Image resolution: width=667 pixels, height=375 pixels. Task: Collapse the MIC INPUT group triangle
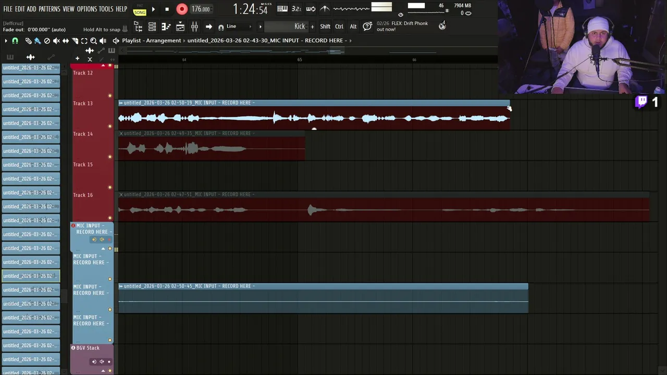click(103, 248)
